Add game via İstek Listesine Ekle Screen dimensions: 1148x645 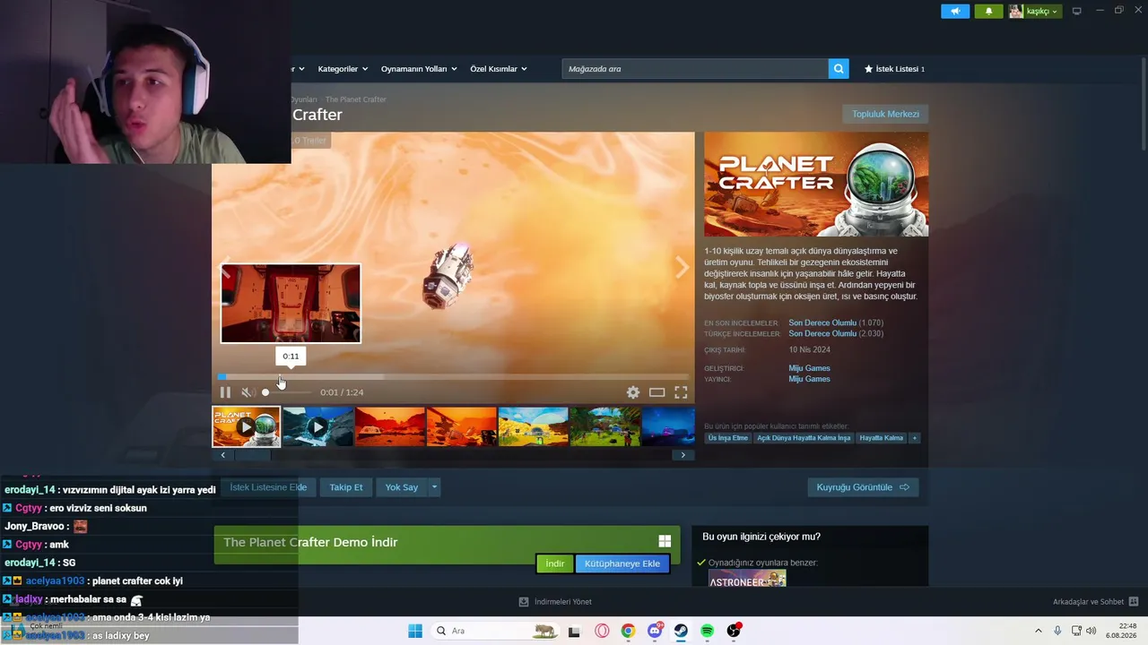[x=268, y=487]
